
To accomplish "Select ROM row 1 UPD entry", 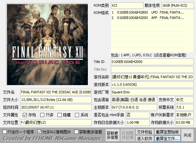I will click(149, 13).
